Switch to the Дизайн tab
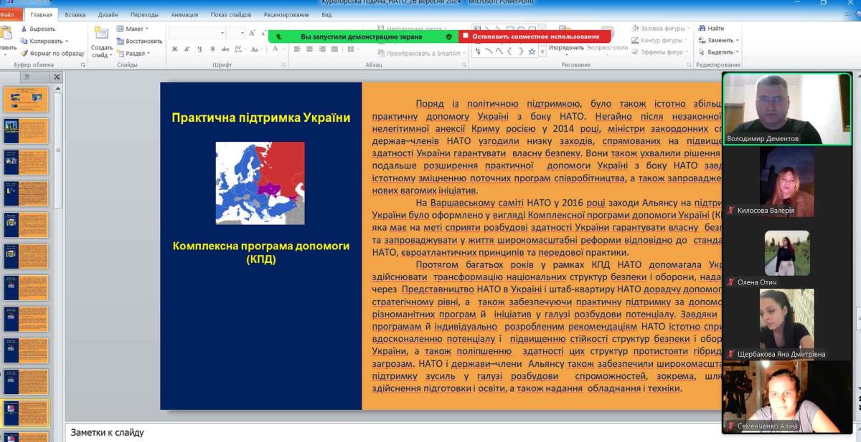Image resolution: width=861 pixels, height=442 pixels. point(108,14)
